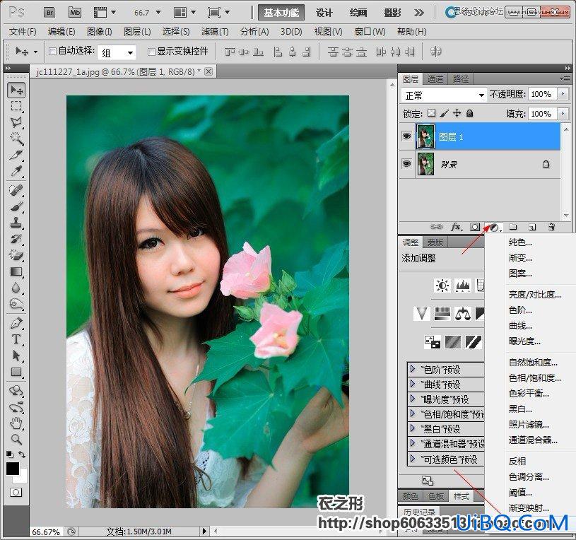Toggle Quick Mask mode icon

(16, 492)
